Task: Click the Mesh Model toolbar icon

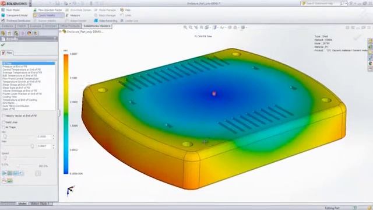Action: coord(3,10)
